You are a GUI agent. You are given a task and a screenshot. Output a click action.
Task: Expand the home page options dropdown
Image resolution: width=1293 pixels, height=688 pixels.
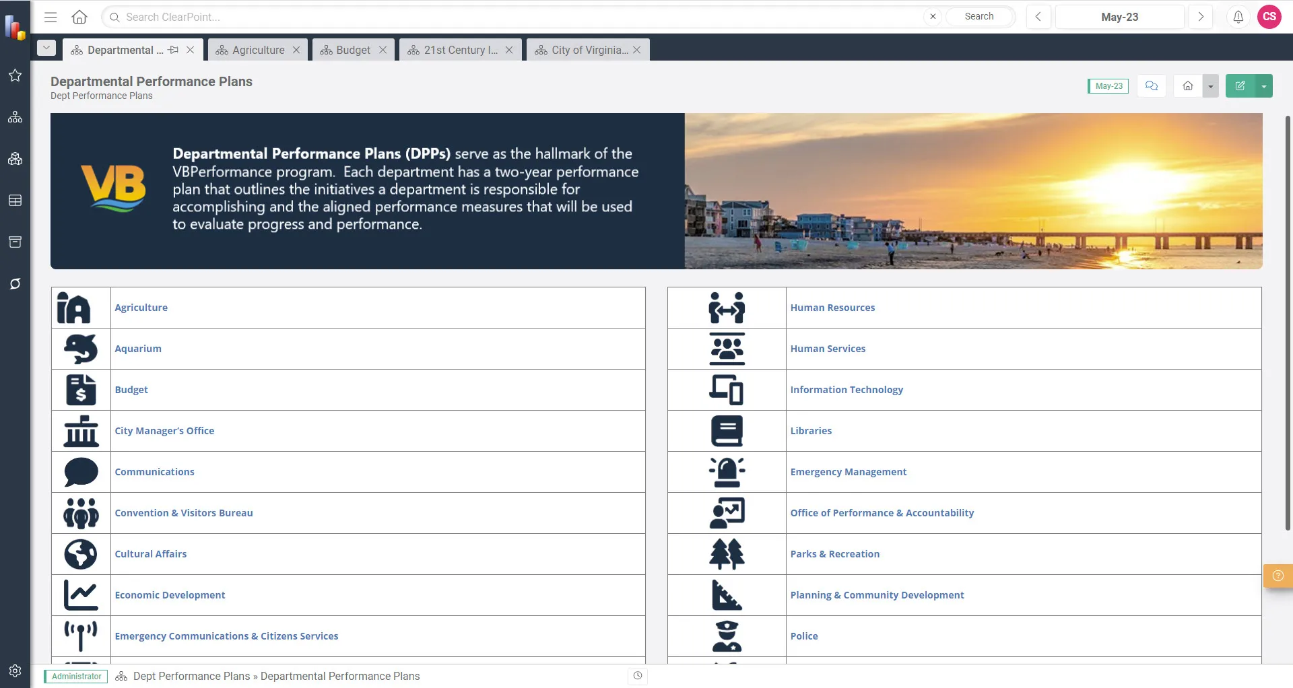(x=1211, y=86)
